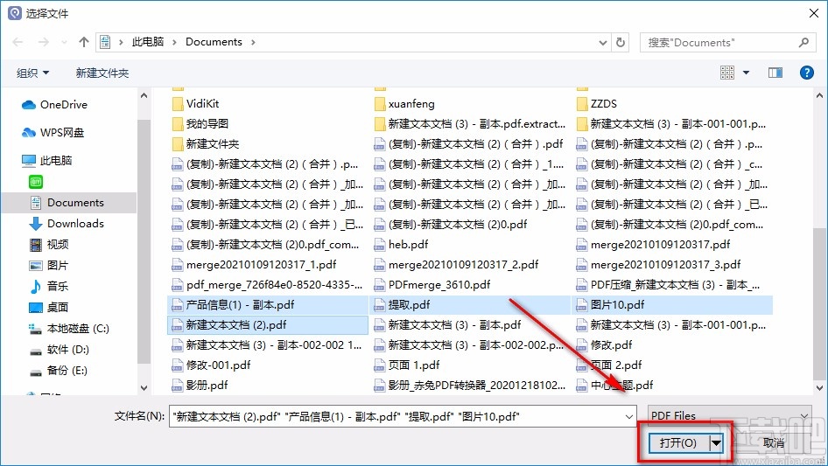Click the 打开(O) button
This screenshot has width=828, height=466.
click(x=677, y=442)
